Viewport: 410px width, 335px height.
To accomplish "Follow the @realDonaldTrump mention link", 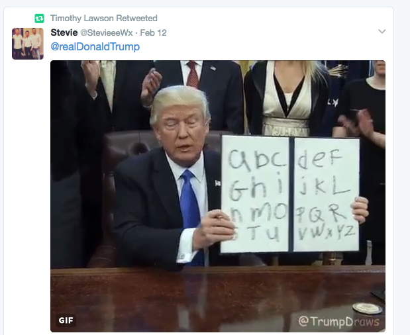I will tap(95, 47).
